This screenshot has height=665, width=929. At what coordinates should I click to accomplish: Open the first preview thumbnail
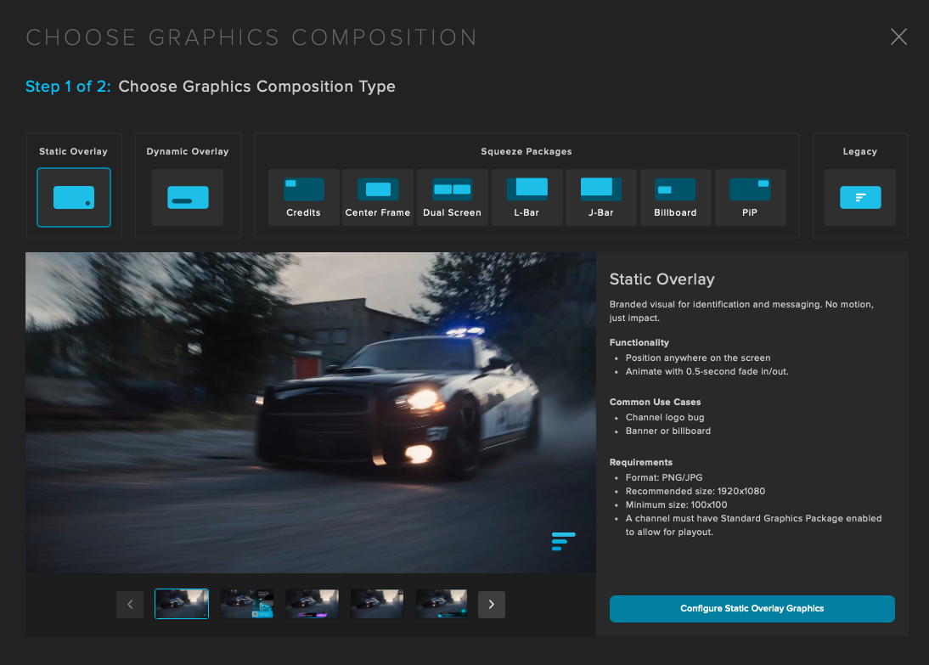(x=182, y=604)
